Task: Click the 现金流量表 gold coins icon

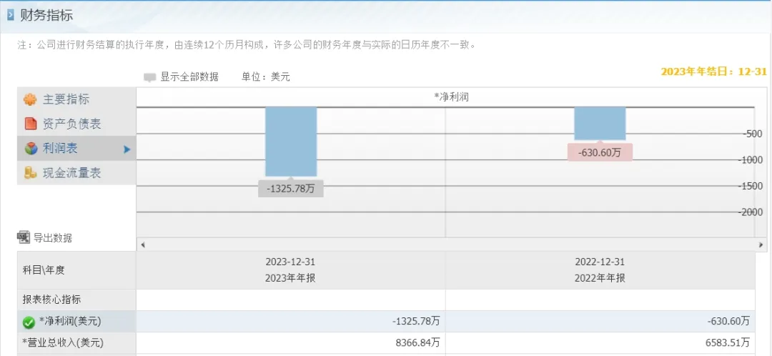Action: [31, 173]
